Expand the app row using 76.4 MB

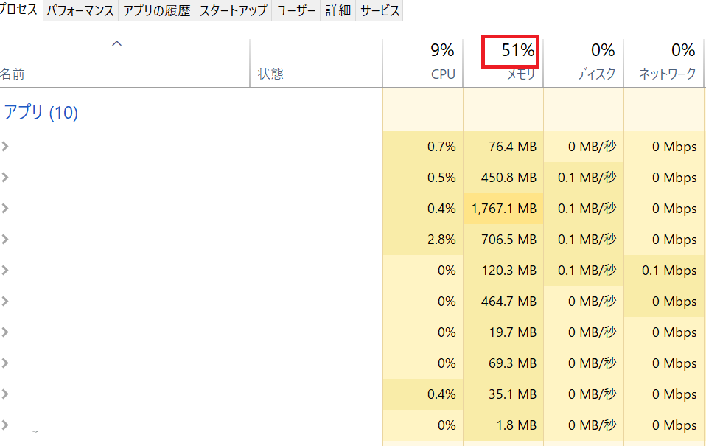(x=5, y=147)
